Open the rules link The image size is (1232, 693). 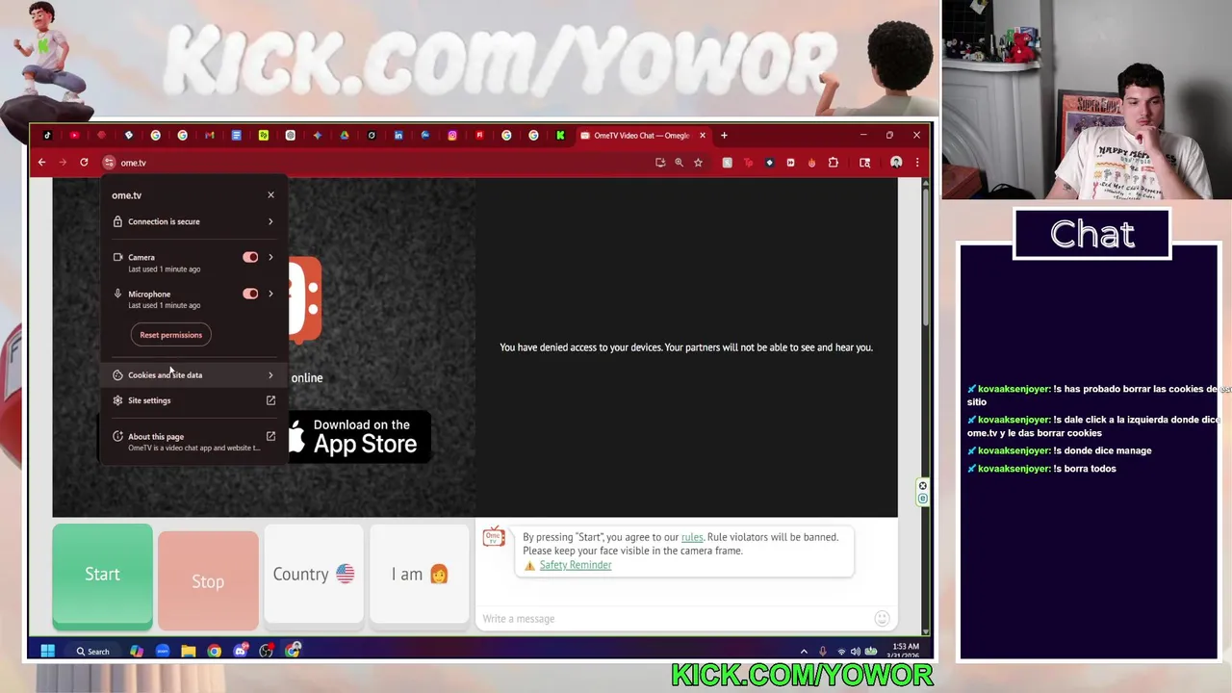point(692,537)
